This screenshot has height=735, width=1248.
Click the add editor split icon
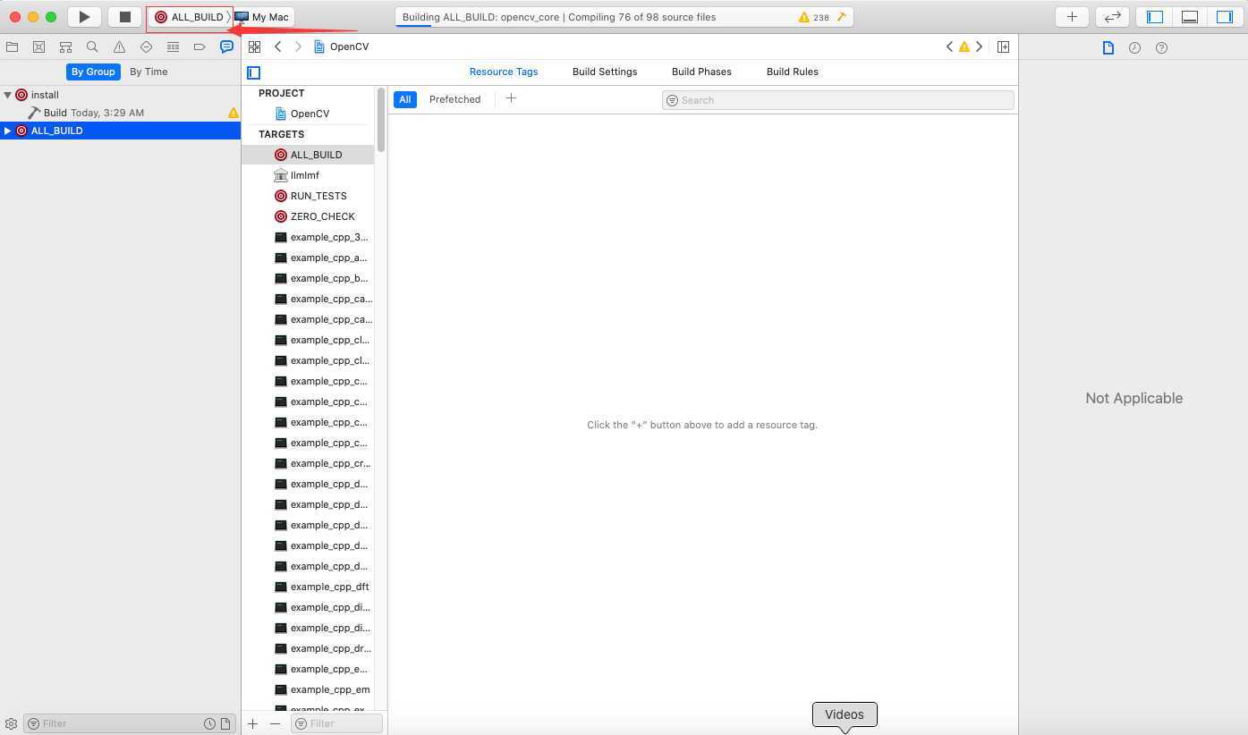coord(1003,46)
